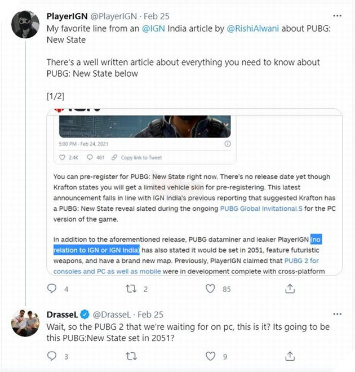
Task: Click the heart icon with 2.4K in embedded tweet
Action: 63,157
